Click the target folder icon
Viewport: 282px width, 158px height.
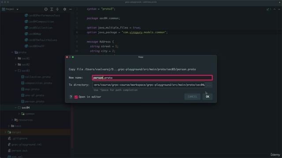click(9, 132)
